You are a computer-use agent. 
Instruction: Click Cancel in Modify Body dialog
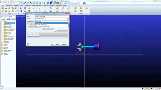64,44
